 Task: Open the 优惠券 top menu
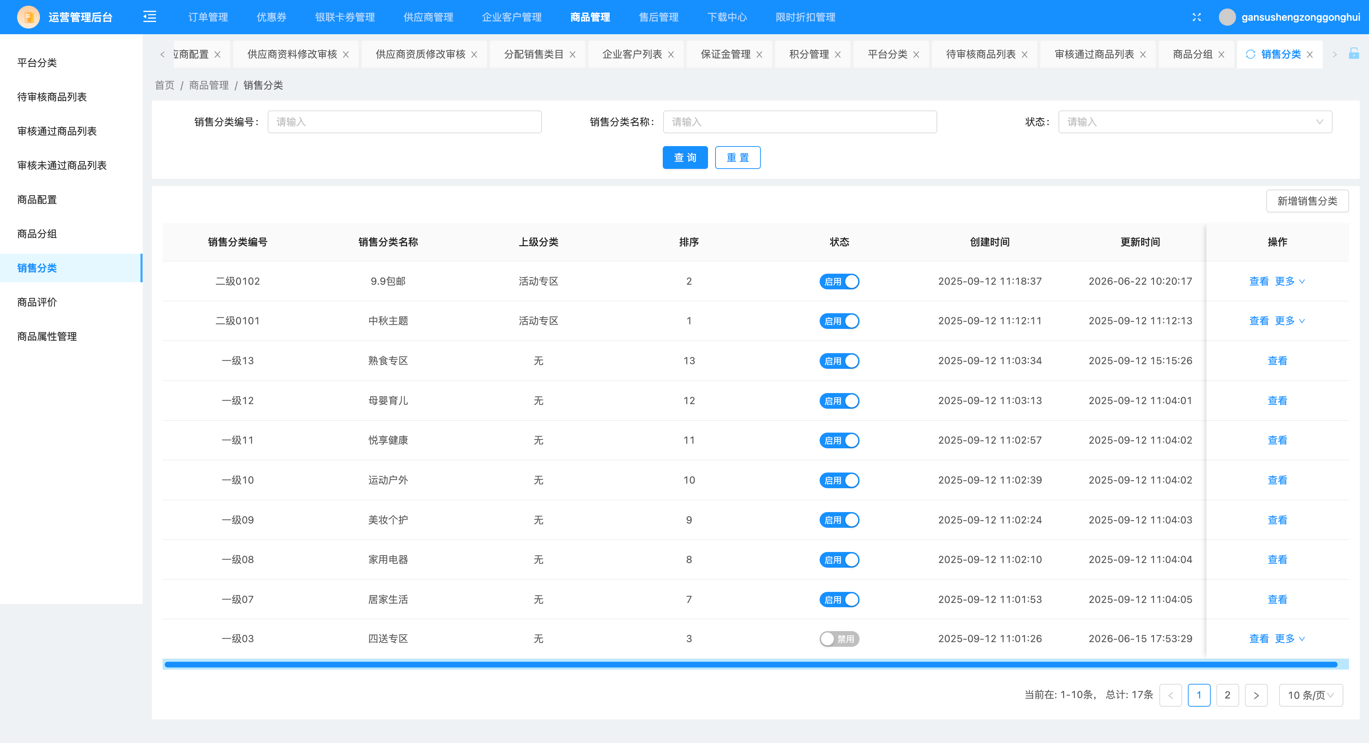pyautogui.click(x=271, y=17)
